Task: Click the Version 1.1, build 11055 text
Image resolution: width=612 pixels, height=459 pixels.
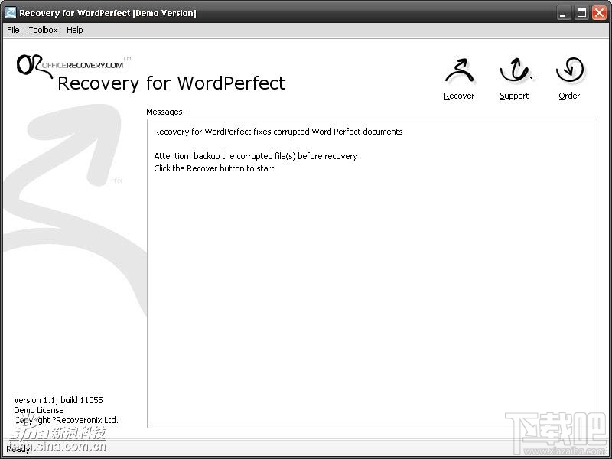Action: click(x=58, y=400)
